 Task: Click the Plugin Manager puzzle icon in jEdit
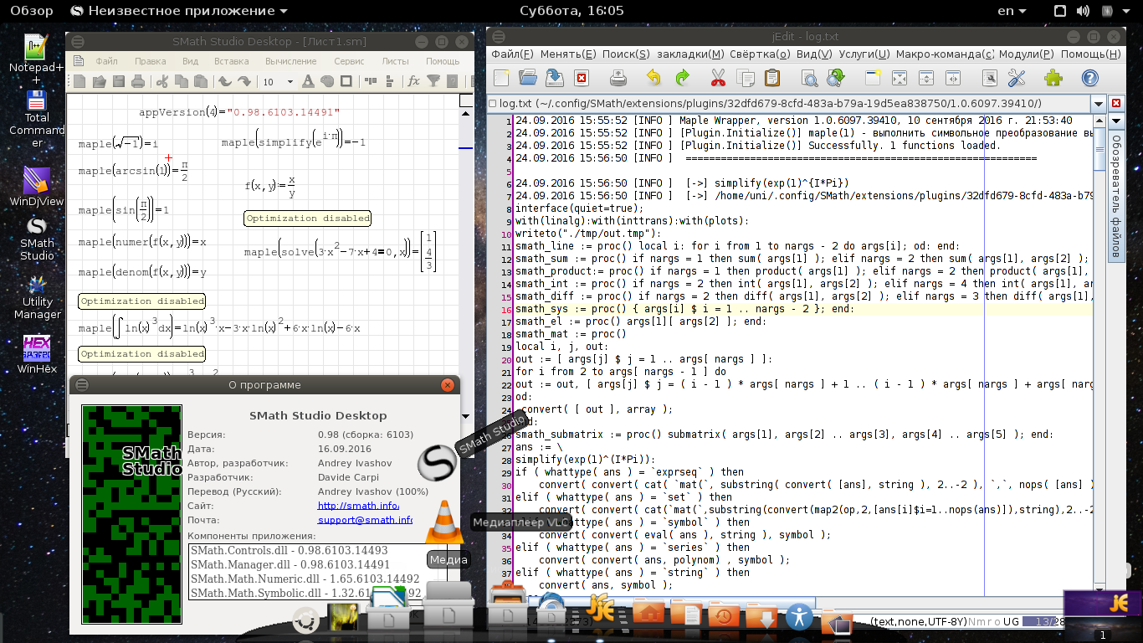1053,78
